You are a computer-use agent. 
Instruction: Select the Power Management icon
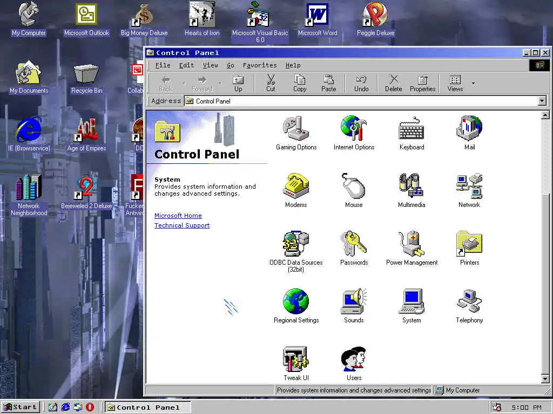pyautogui.click(x=412, y=248)
